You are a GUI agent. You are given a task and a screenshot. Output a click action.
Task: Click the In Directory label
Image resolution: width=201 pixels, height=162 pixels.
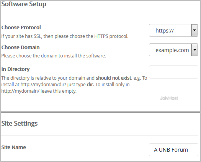(15, 69)
